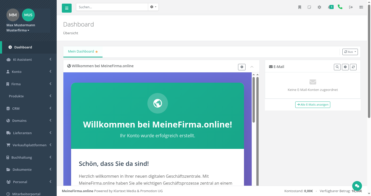Screen dimensions: 371x196
Task: Open Mitarbeiterportal in the sidebar
Action: coord(28,194)
